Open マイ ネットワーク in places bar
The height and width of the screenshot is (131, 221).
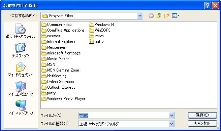point(21,108)
